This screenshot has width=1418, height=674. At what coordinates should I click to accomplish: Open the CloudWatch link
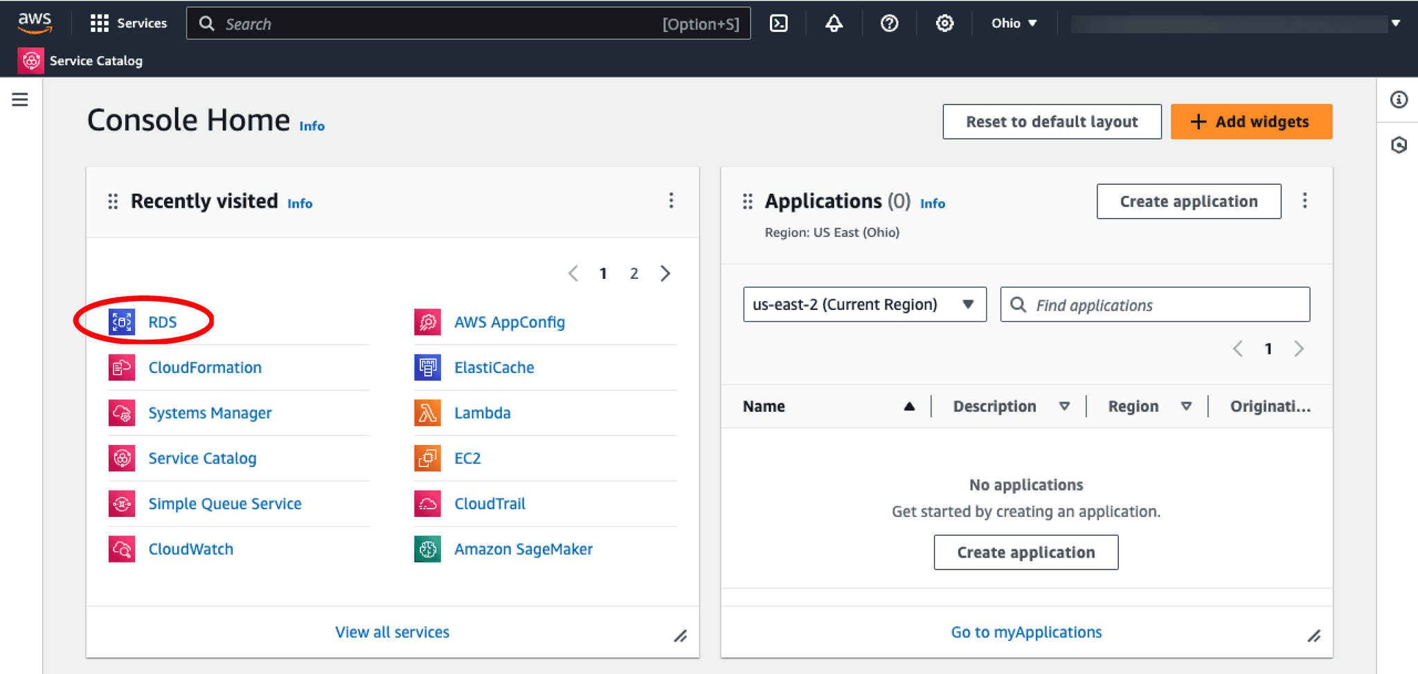[x=191, y=549]
